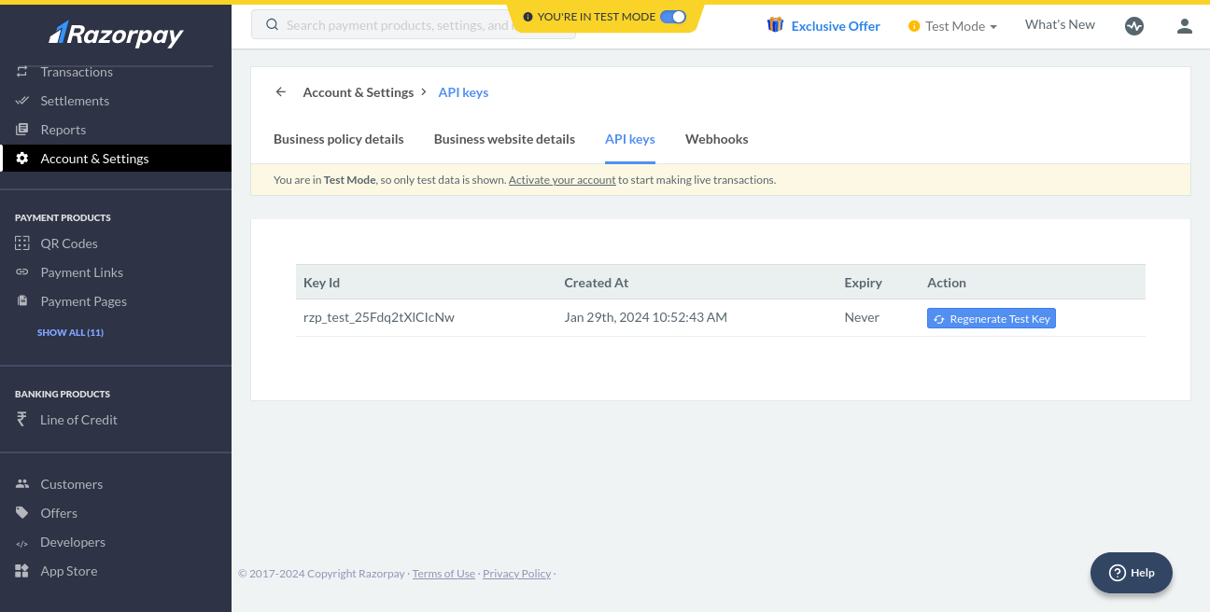Open the Help widget
Screen dimensions: 1210x612
(x=1131, y=572)
